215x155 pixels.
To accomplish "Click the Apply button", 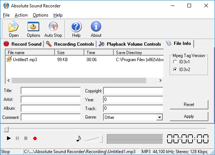I will [x=189, y=116].
